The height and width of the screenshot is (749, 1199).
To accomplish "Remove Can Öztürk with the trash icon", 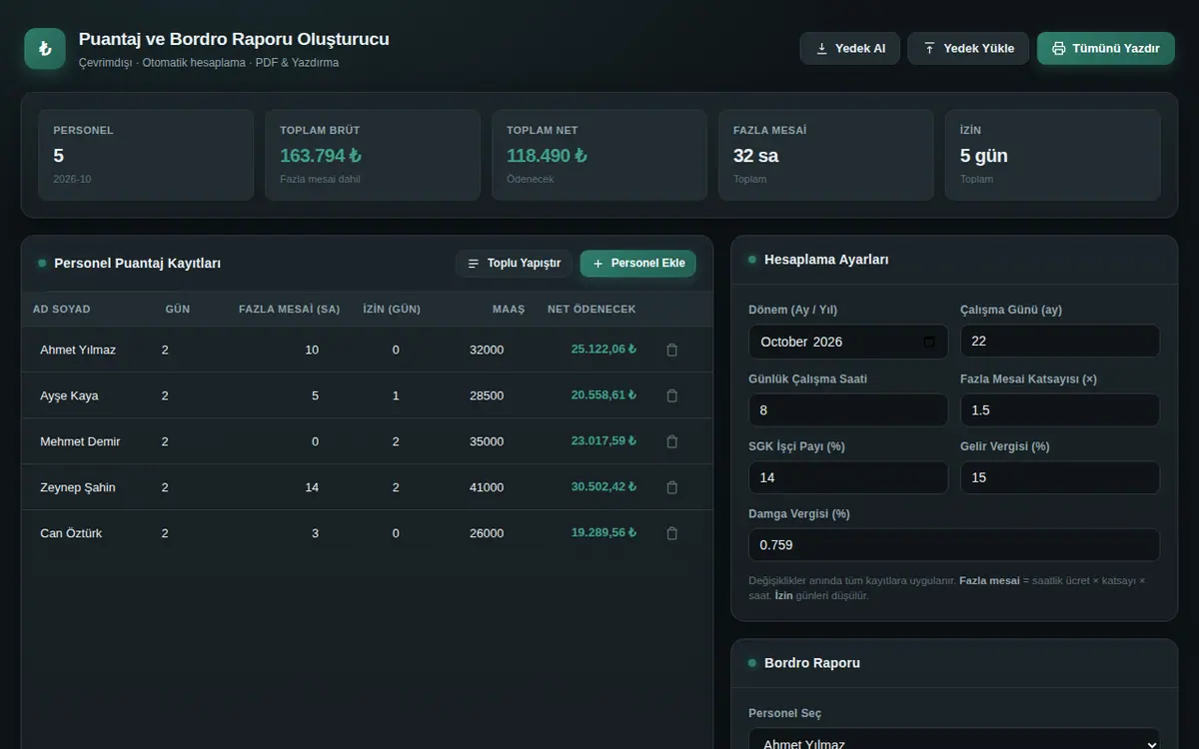I will click(671, 533).
